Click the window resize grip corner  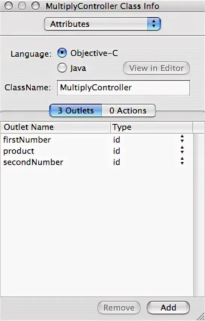tap(201, 317)
